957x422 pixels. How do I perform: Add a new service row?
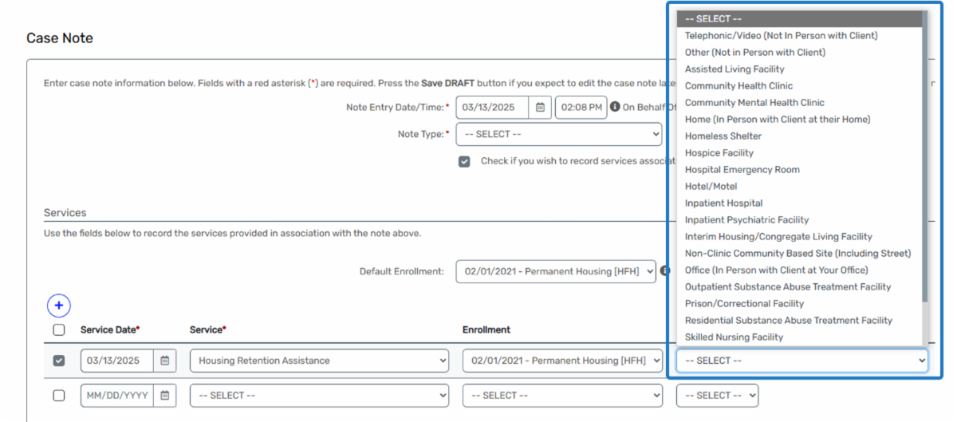[x=59, y=306]
